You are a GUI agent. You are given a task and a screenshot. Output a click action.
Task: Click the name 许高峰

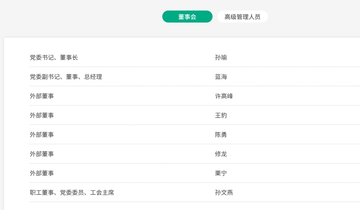(x=224, y=96)
